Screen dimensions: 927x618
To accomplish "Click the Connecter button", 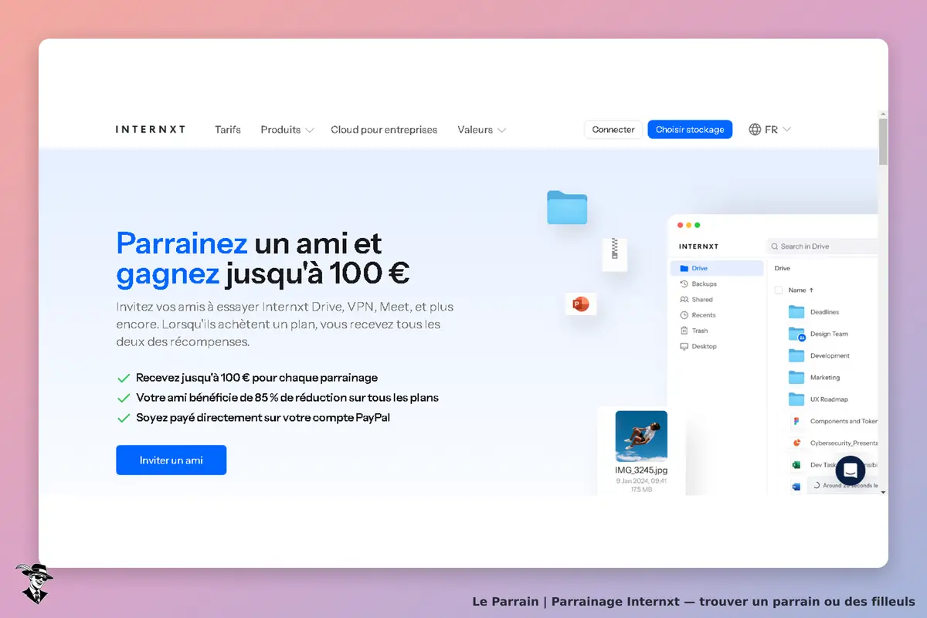I will [613, 130].
